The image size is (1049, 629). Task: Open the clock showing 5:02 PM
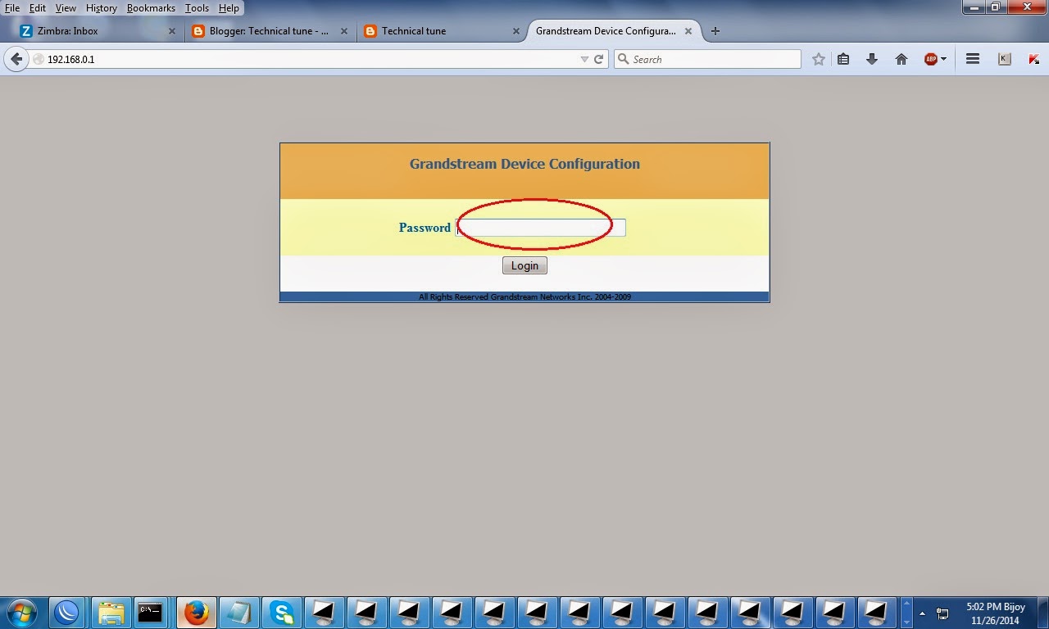coord(993,613)
